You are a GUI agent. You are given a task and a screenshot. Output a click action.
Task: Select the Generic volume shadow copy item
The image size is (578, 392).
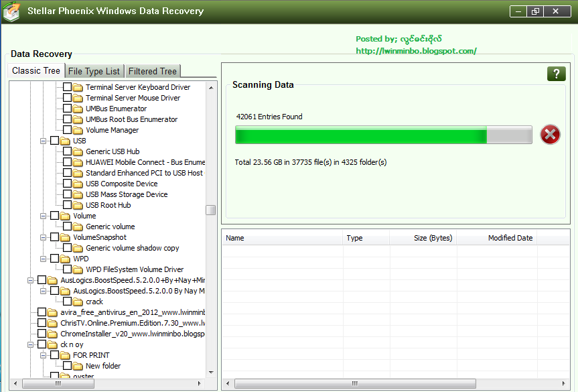pos(133,248)
